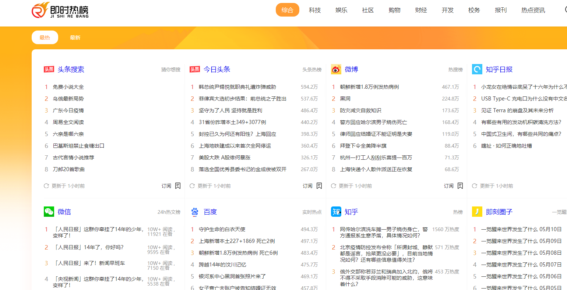The height and width of the screenshot is (290, 567).
Task: Open 见证 Terra 的崩盘及其未来分析
Action: (517, 110)
